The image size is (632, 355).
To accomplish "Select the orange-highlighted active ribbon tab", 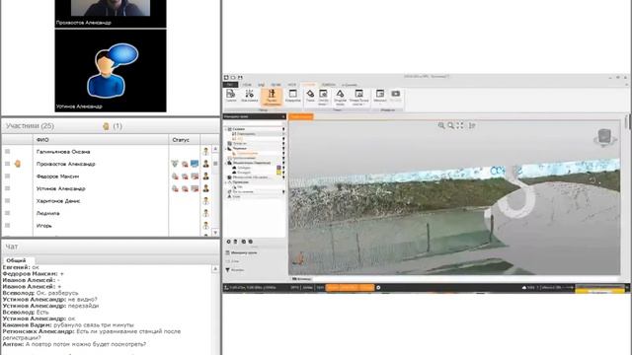I will pyautogui.click(x=308, y=85).
